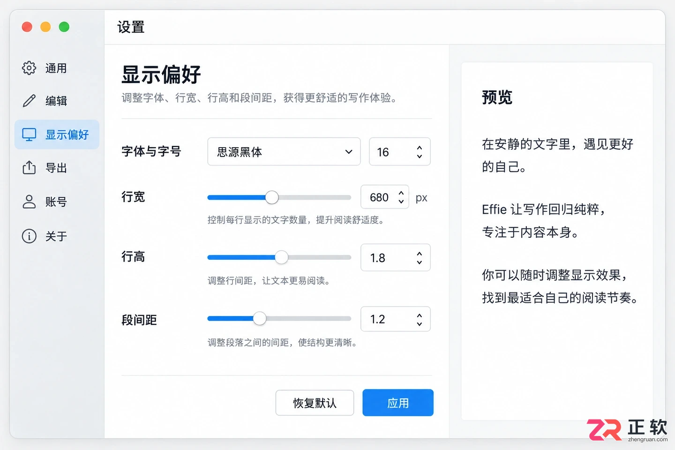Click the pencil icon beside 编辑
The image size is (675, 450).
tap(29, 101)
